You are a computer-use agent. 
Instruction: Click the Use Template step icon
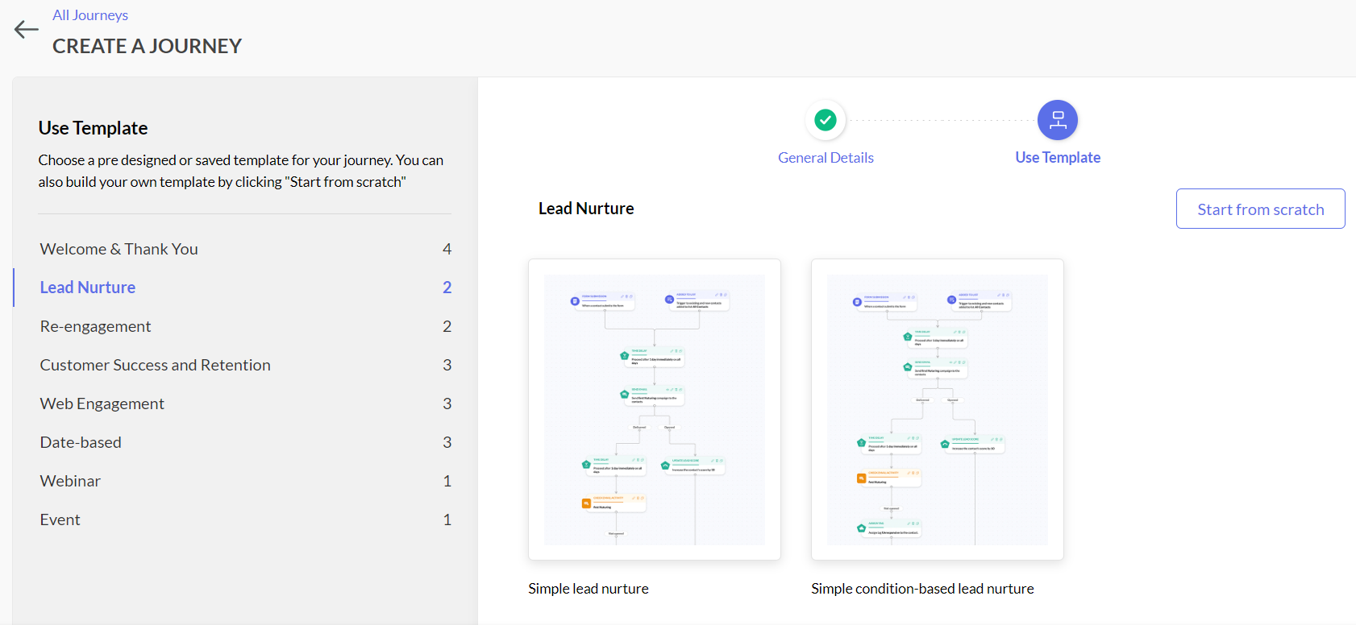[x=1057, y=120]
